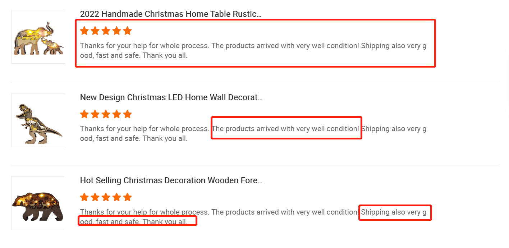Select the third star on the elephant product review
Viewport: 509px width, 248px height.
tap(106, 31)
